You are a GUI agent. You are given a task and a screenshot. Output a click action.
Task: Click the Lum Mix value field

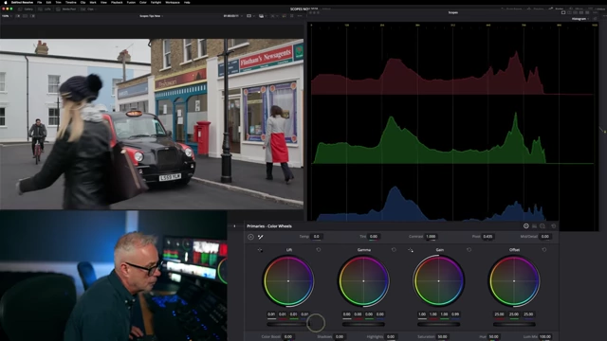coord(545,337)
